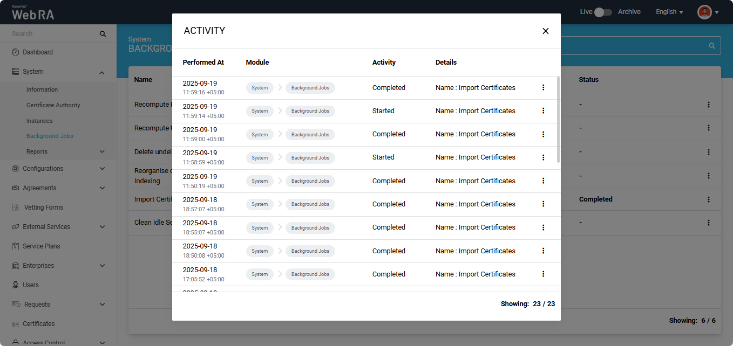Expand the Enterprises menu
Image resolution: width=733 pixels, height=346 pixels.
point(102,266)
